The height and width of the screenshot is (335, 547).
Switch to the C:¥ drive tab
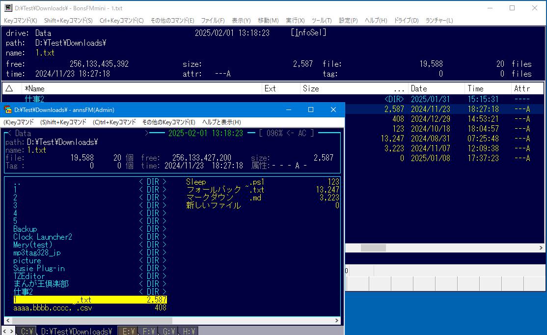(x=27, y=332)
